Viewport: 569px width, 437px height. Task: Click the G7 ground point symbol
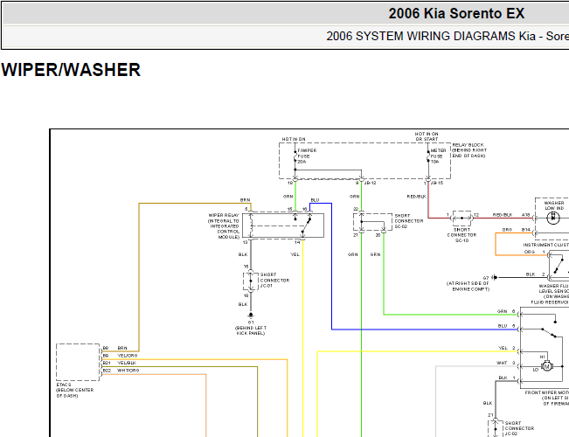pyautogui.click(x=495, y=278)
